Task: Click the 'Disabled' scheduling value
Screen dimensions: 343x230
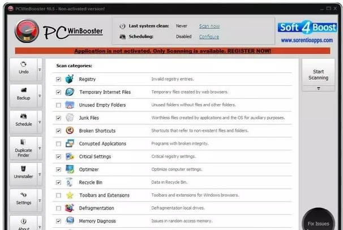Action: pos(184,37)
